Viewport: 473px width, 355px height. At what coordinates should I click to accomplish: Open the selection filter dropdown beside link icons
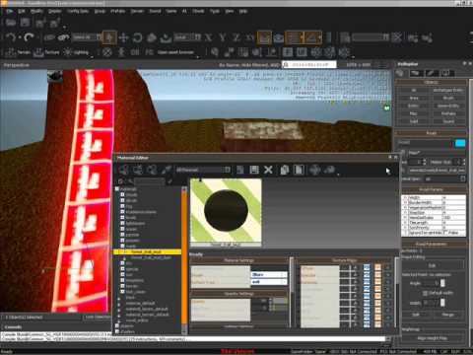pyautogui.click(x=87, y=37)
